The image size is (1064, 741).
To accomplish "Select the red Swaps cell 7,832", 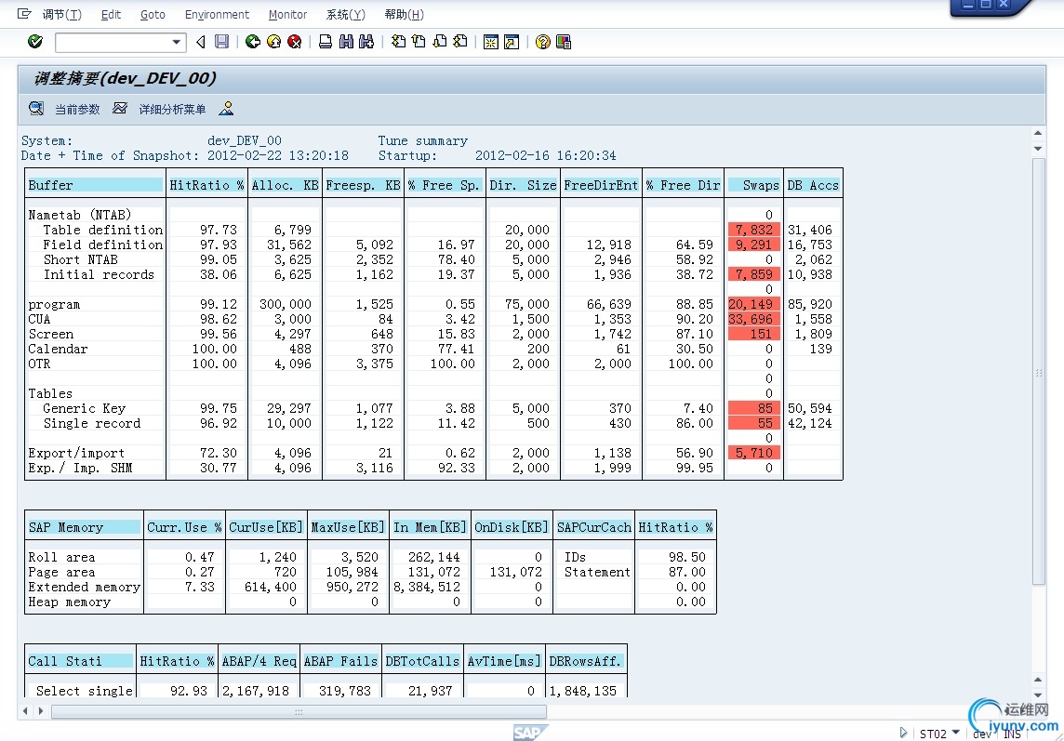I will pos(753,230).
